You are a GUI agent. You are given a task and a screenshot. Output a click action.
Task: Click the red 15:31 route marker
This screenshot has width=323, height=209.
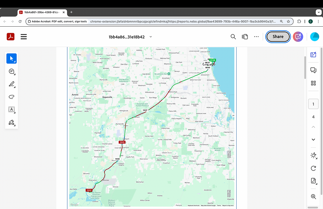[89, 190]
